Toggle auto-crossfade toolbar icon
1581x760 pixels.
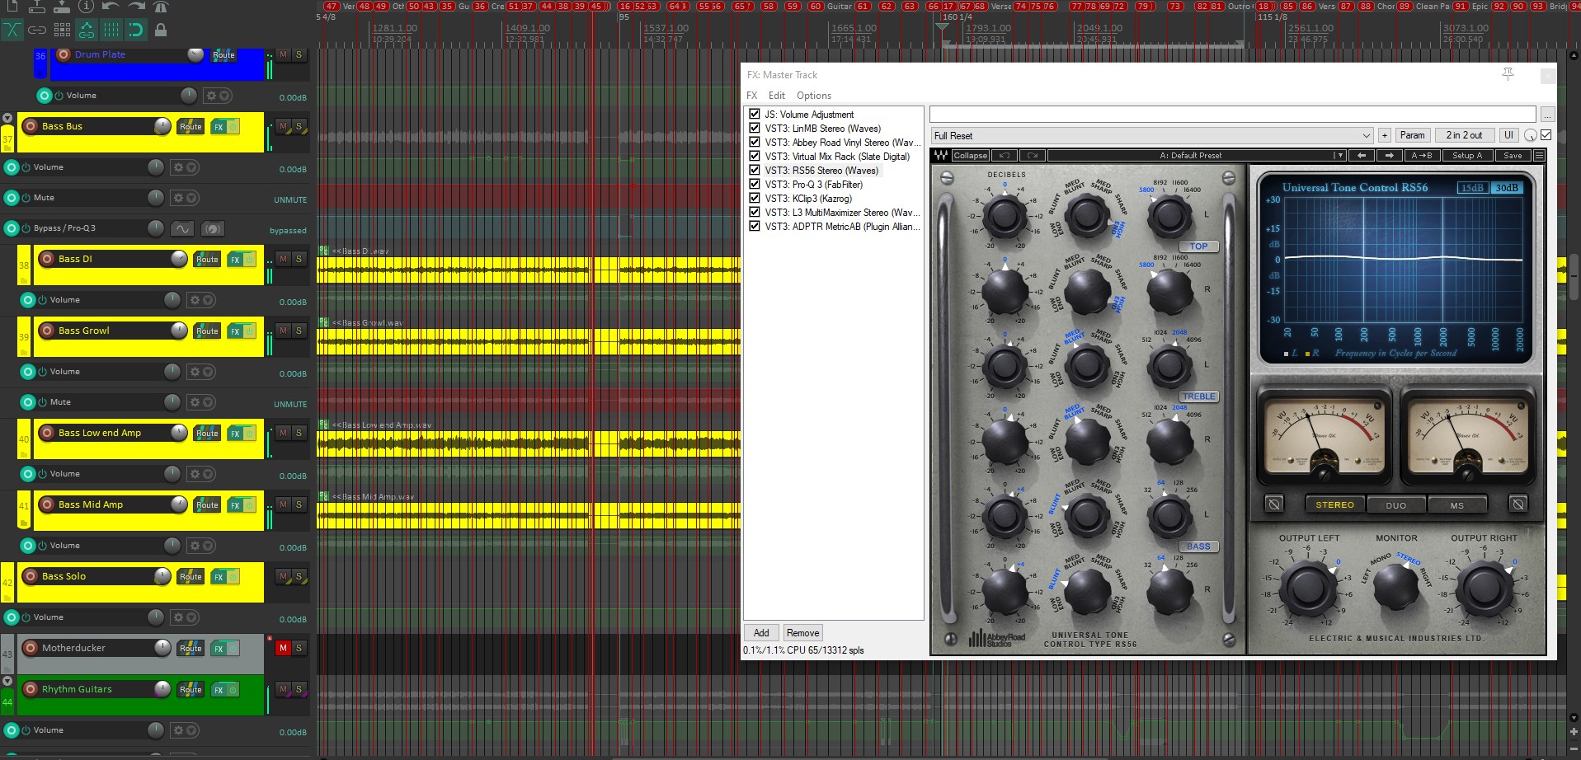(12, 30)
